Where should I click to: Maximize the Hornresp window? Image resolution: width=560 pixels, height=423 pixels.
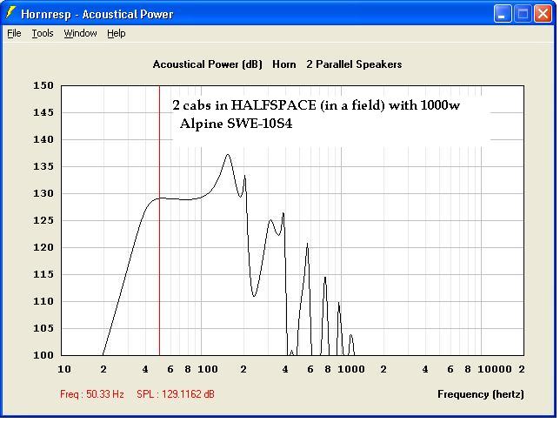coord(523,14)
